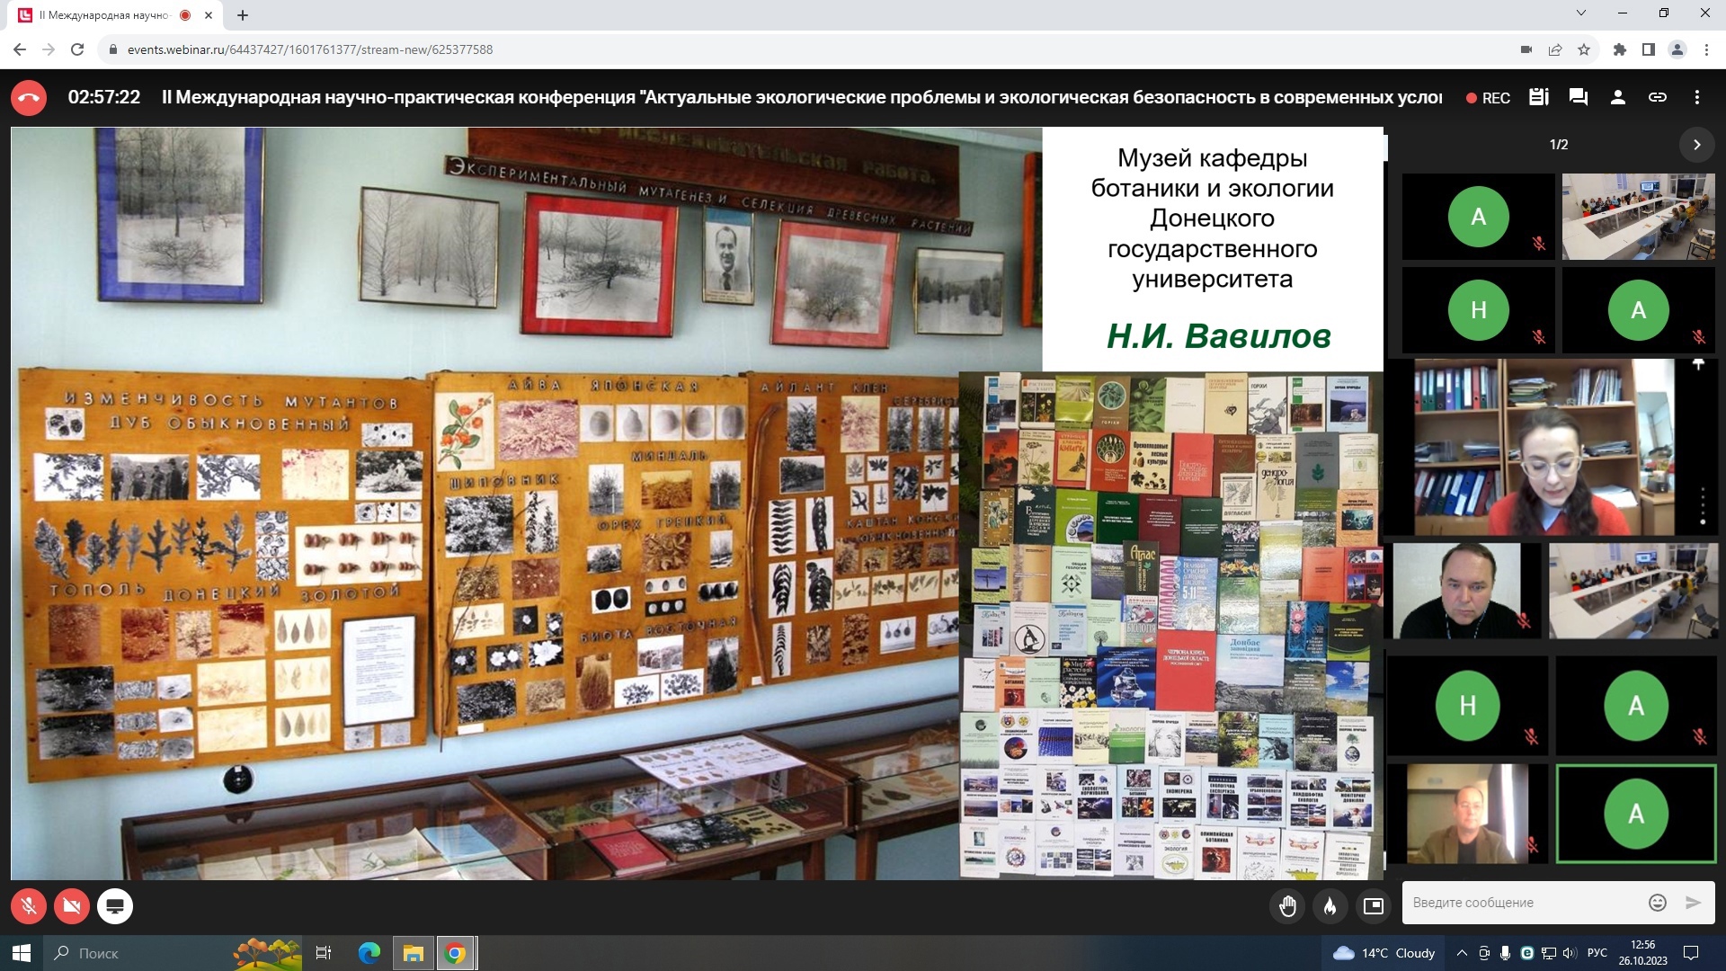The width and height of the screenshot is (1726, 971).
Task: Launch Microsoft Edge from the taskbar
Action: [369, 953]
